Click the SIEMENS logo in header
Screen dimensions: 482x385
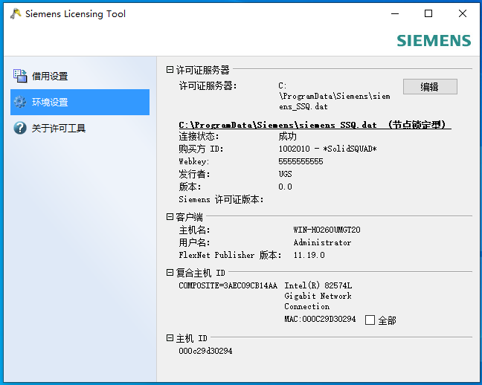pyautogui.click(x=434, y=41)
